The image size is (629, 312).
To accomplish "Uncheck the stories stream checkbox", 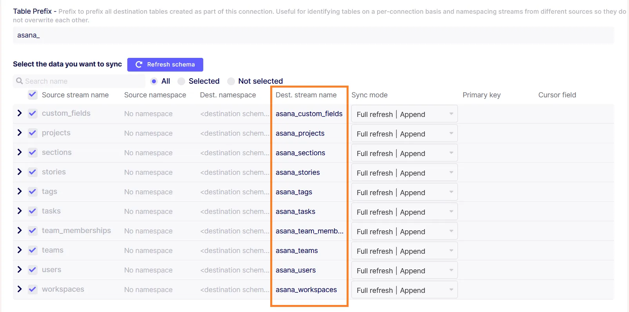I will (33, 172).
